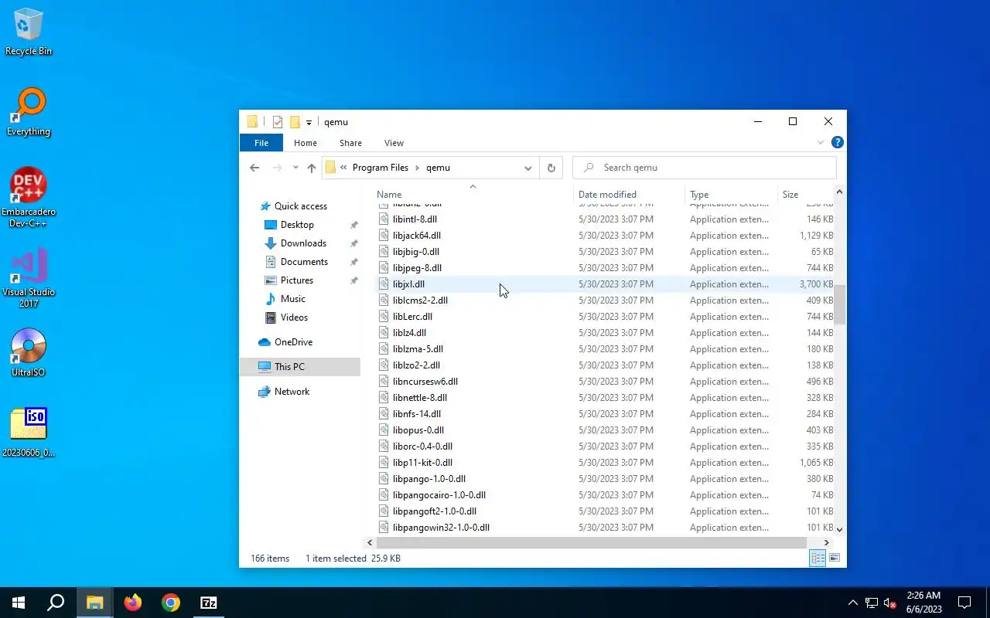The height and width of the screenshot is (618, 990).
Task: Expand the ribbon with the chevron
Action: (821, 143)
